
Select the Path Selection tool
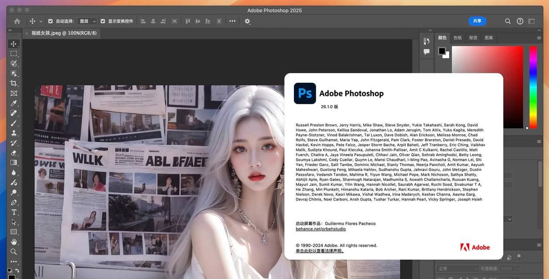tap(14, 222)
